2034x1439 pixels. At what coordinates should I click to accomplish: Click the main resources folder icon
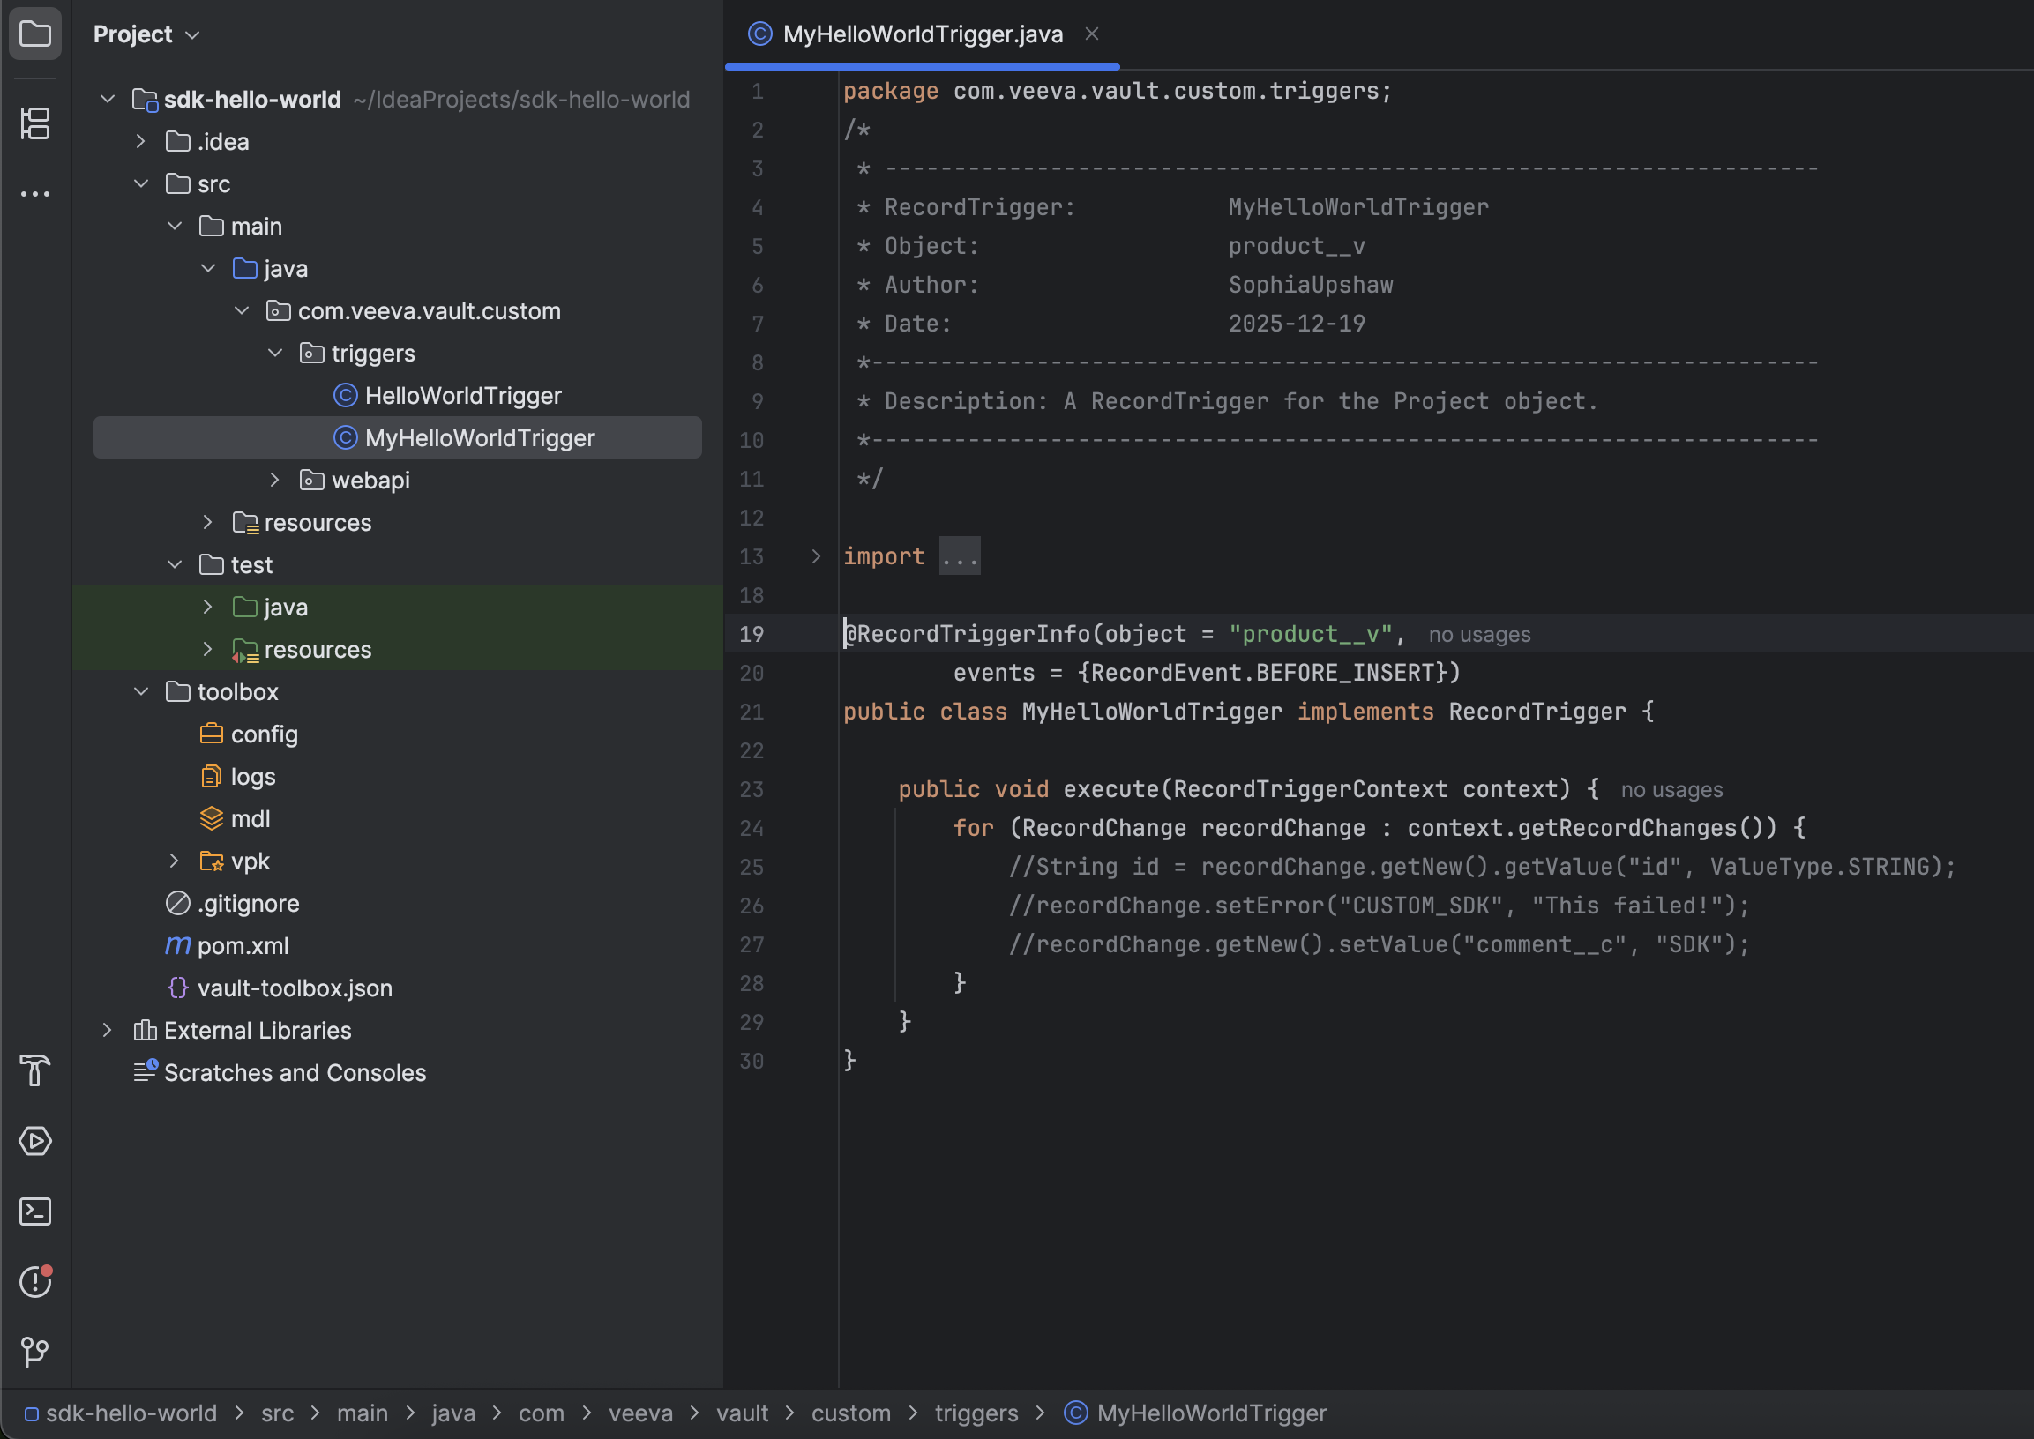(x=245, y=523)
